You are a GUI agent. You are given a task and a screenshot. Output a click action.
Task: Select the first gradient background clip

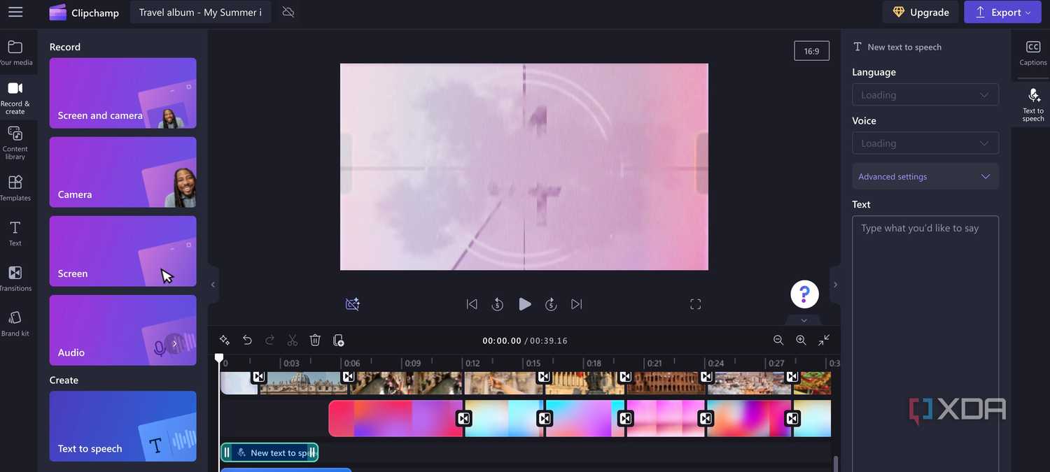coord(395,418)
